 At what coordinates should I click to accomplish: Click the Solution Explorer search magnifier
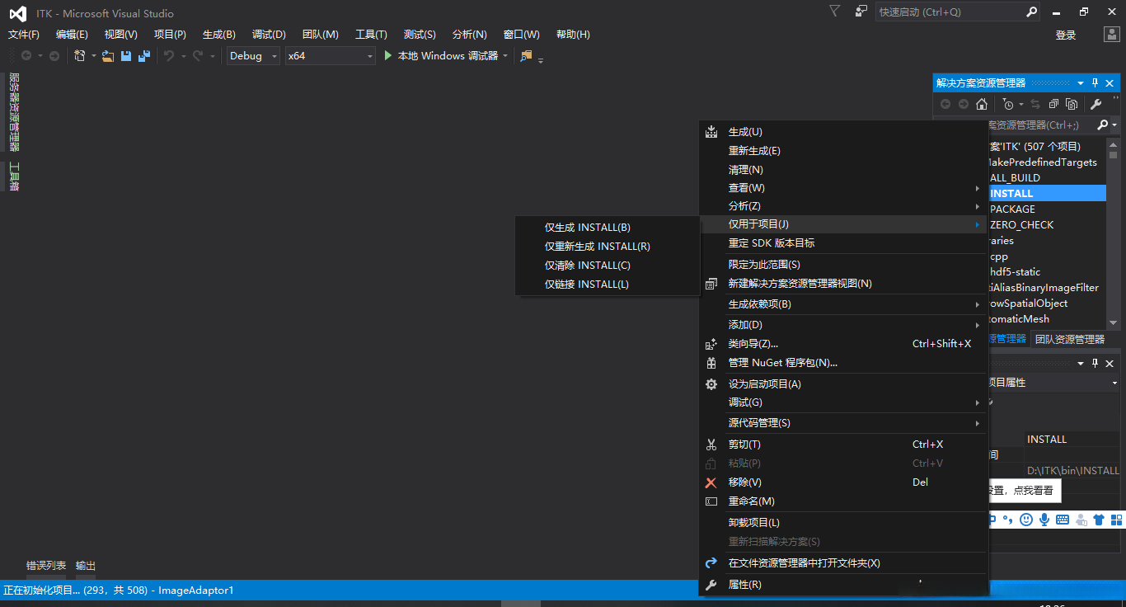click(x=1102, y=125)
